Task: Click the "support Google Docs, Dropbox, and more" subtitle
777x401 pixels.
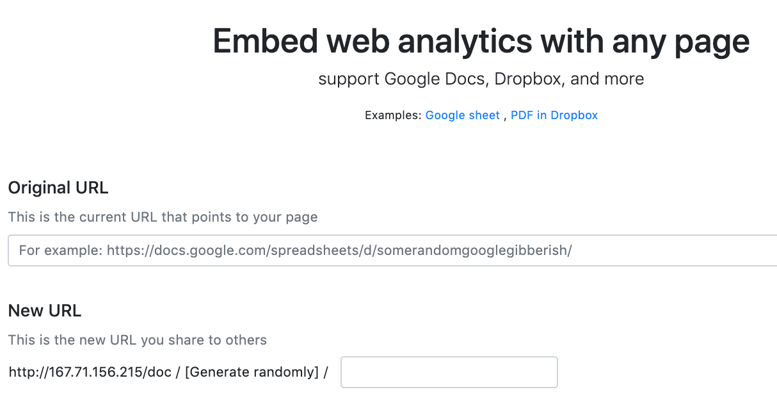Action: [481, 79]
